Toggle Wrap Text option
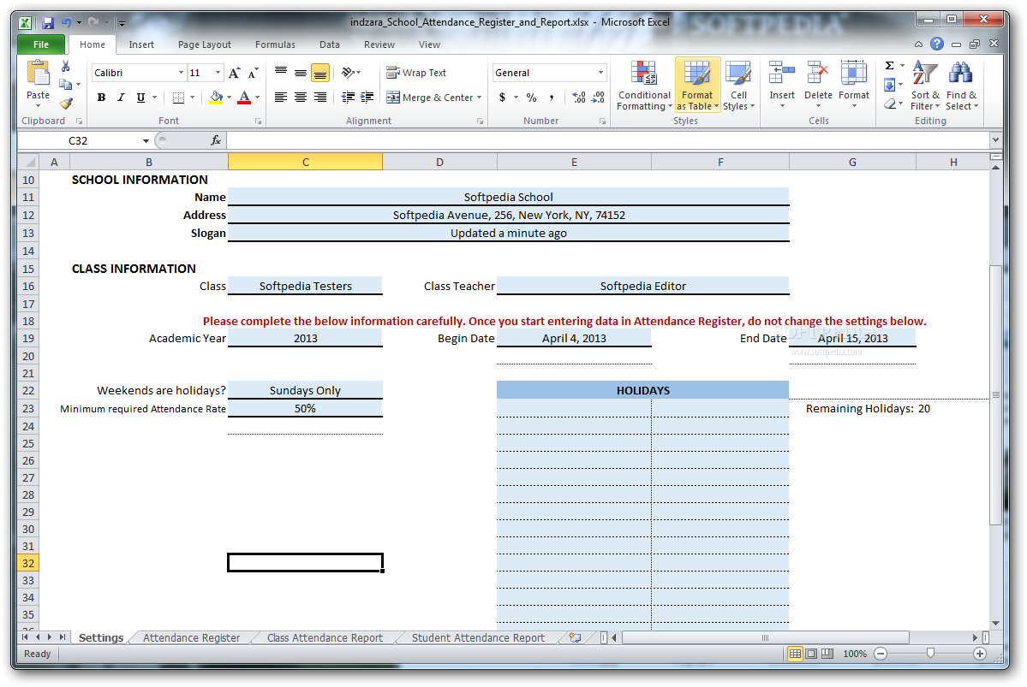This screenshot has height=687, width=1027. tap(416, 73)
